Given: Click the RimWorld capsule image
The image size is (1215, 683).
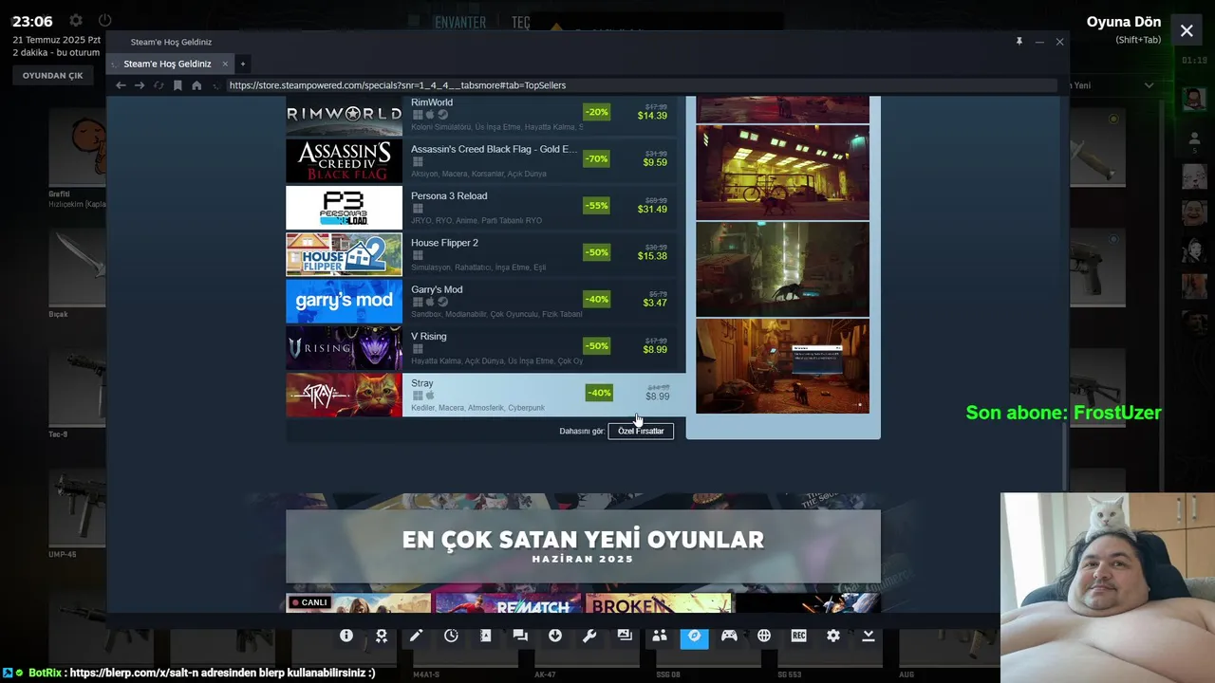Looking at the screenshot, I should [x=344, y=115].
